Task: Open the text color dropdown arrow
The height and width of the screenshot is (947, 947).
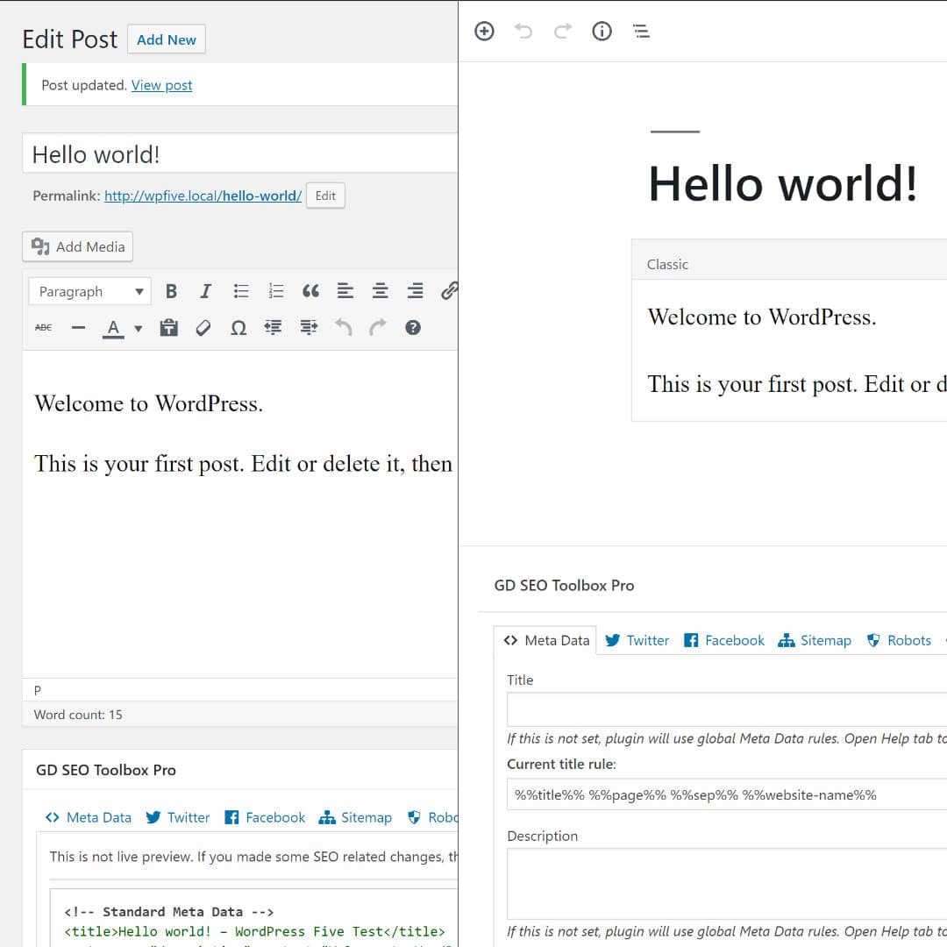Action: [139, 329]
